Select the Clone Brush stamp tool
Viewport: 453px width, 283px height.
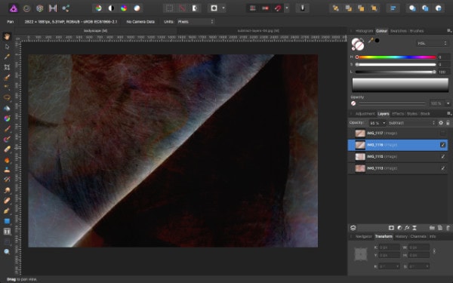coord(7,170)
